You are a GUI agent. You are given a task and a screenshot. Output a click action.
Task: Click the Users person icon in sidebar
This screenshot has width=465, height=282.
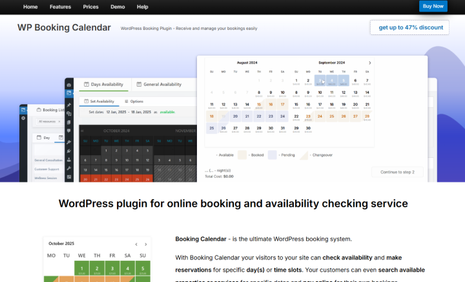click(69, 160)
